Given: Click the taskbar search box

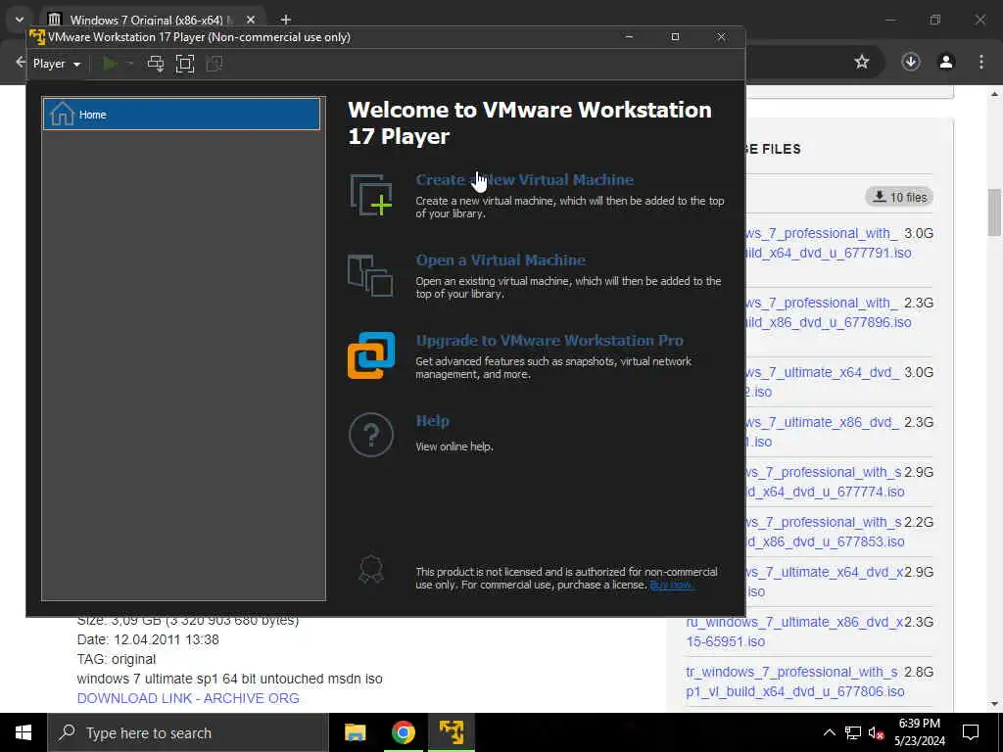Looking at the screenshot, I should [188, 732].
